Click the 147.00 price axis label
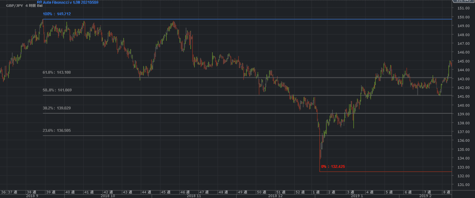The height and width of the screenshot is (198, 475). tap(463, 44)
